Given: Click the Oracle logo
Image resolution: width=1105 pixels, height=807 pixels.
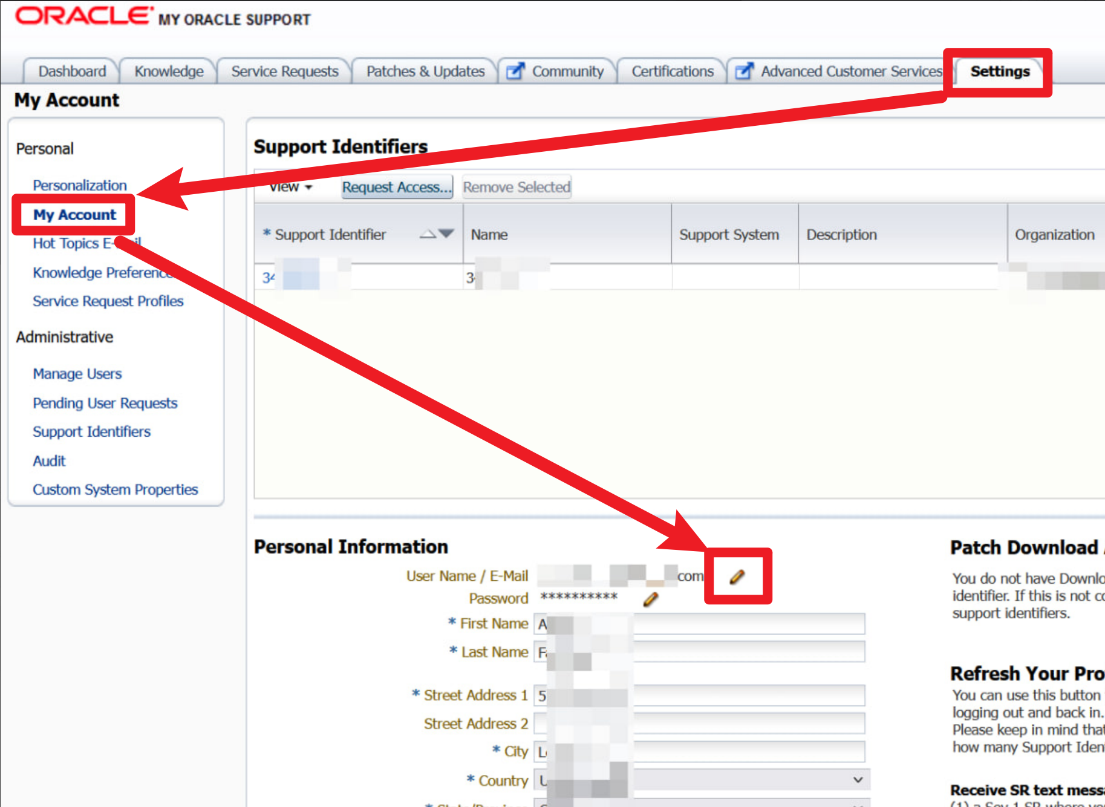Looking at the screenshot, I should (x=83, y=16).
